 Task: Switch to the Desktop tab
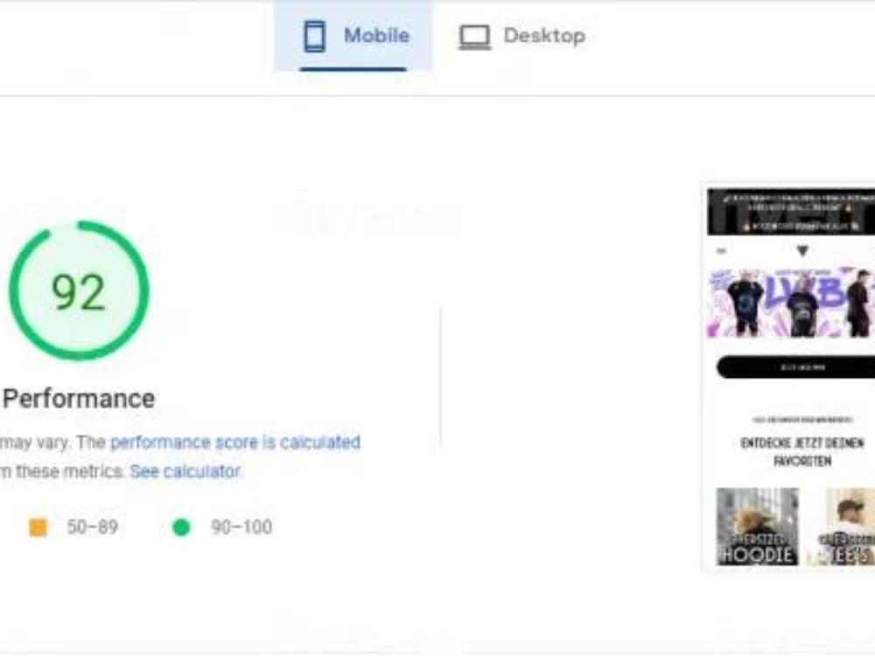click(x=521, y=36)
